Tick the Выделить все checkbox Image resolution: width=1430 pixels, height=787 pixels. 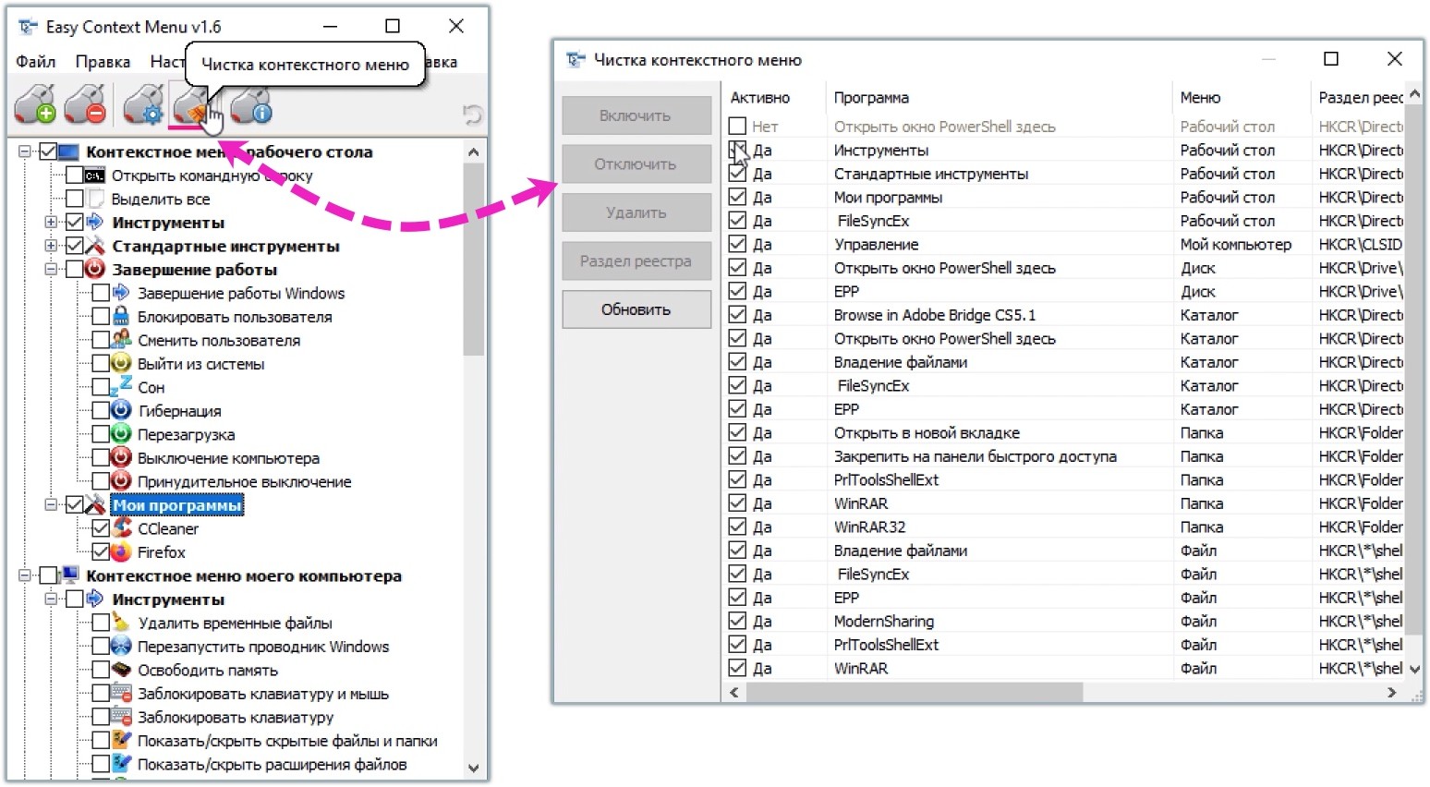click(75, 199)
